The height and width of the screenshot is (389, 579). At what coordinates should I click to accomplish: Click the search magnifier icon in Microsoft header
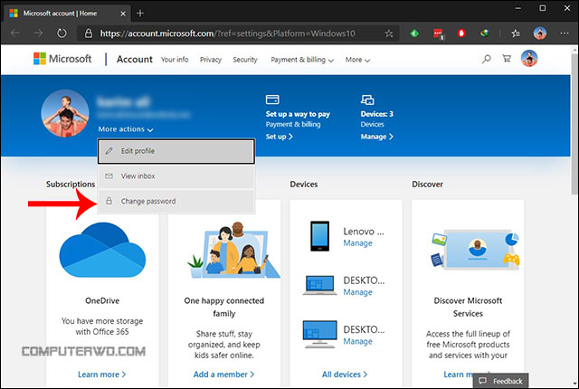tap(486, 60)
